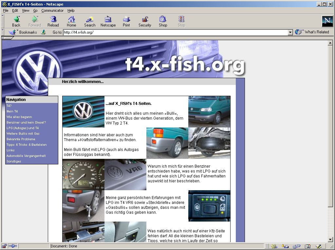Screen dimensions: 335x250
Task: Click the LPG switch panel photo
Action: tap(209, 206)
